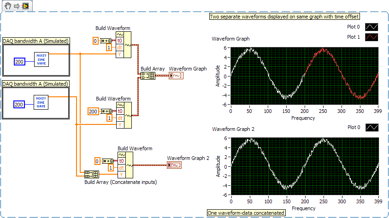Click the dt constant 1 on middle Build Waveform
389x218 pixels.
tap(109, 118)
